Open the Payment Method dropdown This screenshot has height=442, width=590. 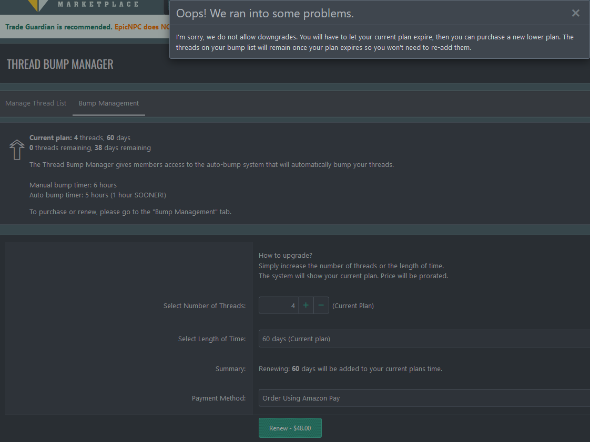(424, 398)
